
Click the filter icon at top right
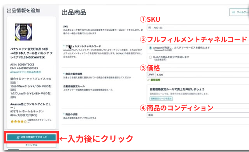233,12
